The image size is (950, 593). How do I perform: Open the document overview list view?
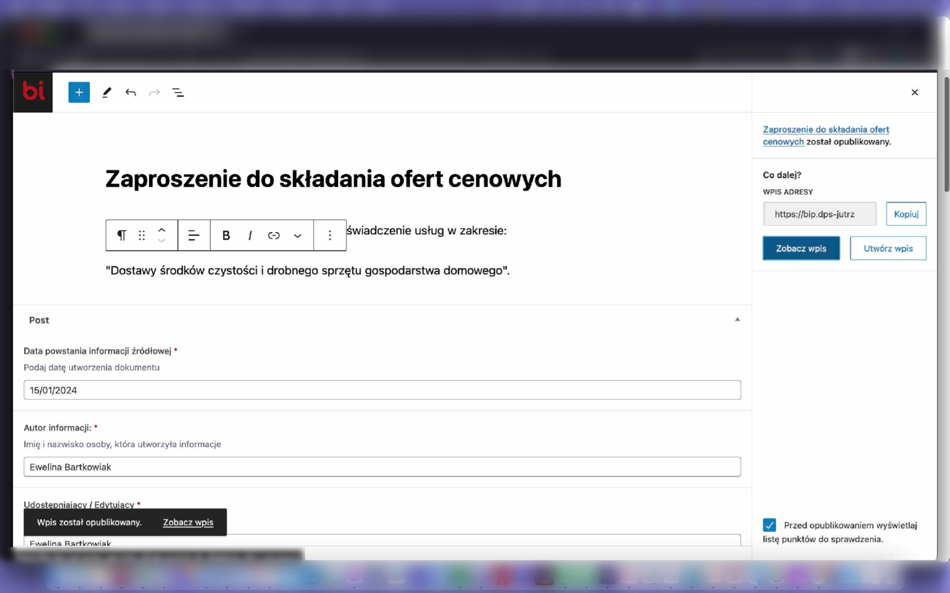(178, 93)
